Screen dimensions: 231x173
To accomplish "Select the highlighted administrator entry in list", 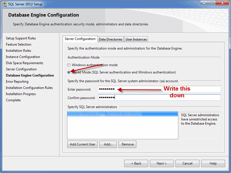I will [123, 114].
